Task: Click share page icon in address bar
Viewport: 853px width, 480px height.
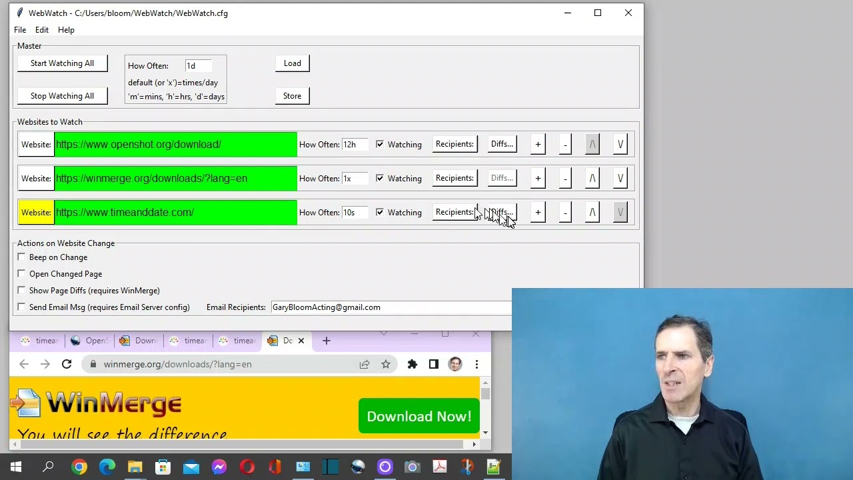Action: [x=365, y=364]
